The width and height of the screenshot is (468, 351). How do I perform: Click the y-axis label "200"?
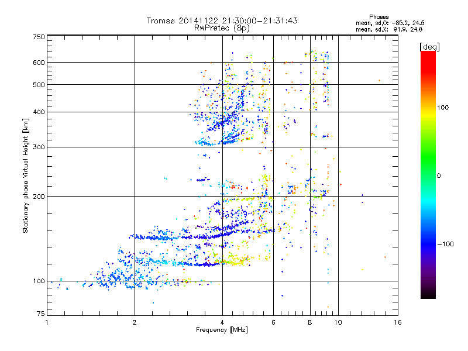39,197
